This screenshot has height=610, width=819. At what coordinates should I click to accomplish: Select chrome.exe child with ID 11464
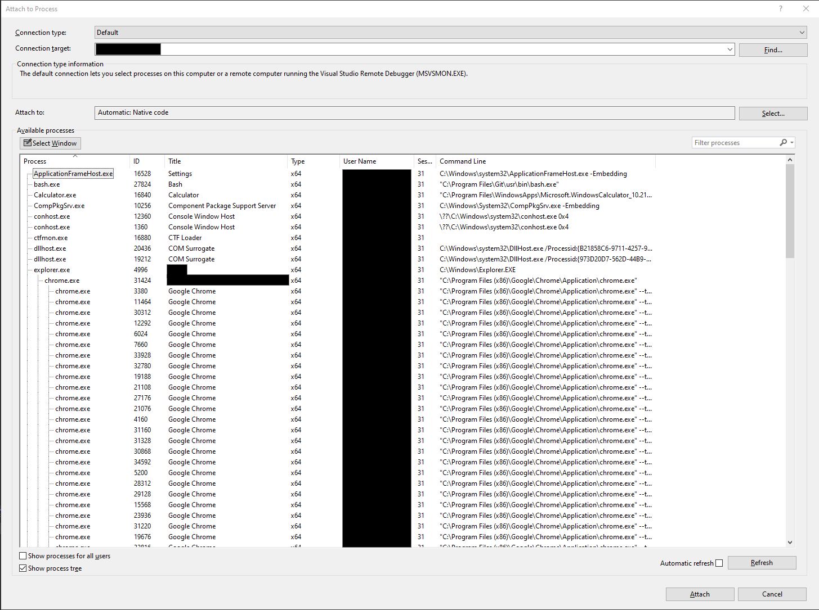click(73, 302)
